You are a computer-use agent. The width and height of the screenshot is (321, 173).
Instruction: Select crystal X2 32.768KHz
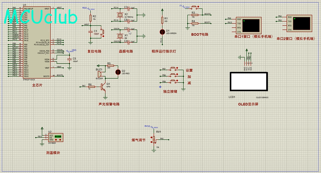tap(120, 15)
